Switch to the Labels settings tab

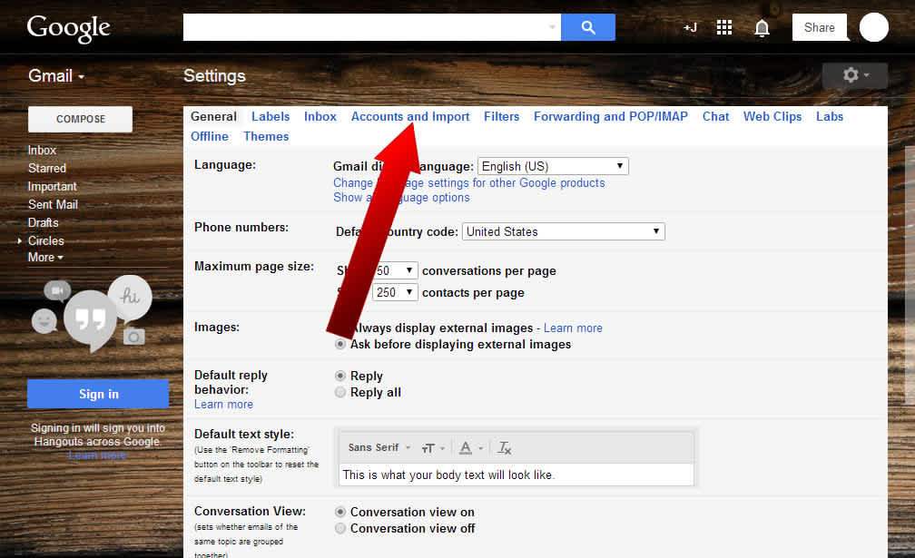click(271, 117)
